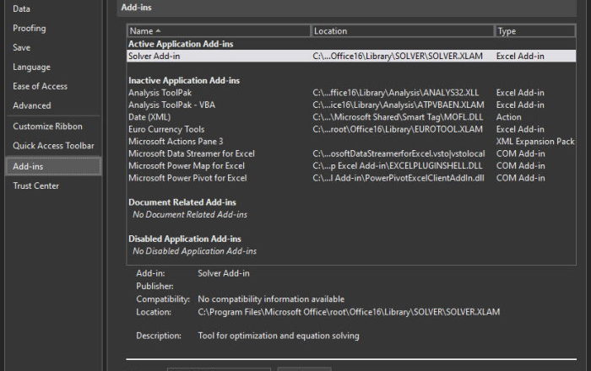Select Customize Ribbon in the sidebar

(x=47, y=126)
